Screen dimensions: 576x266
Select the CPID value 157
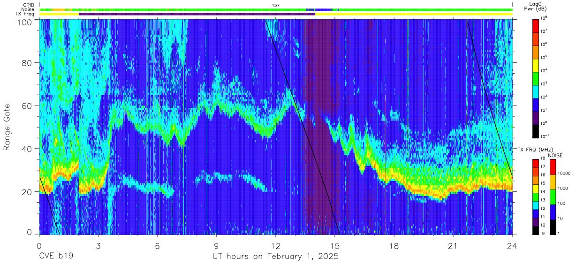[275, 5]
